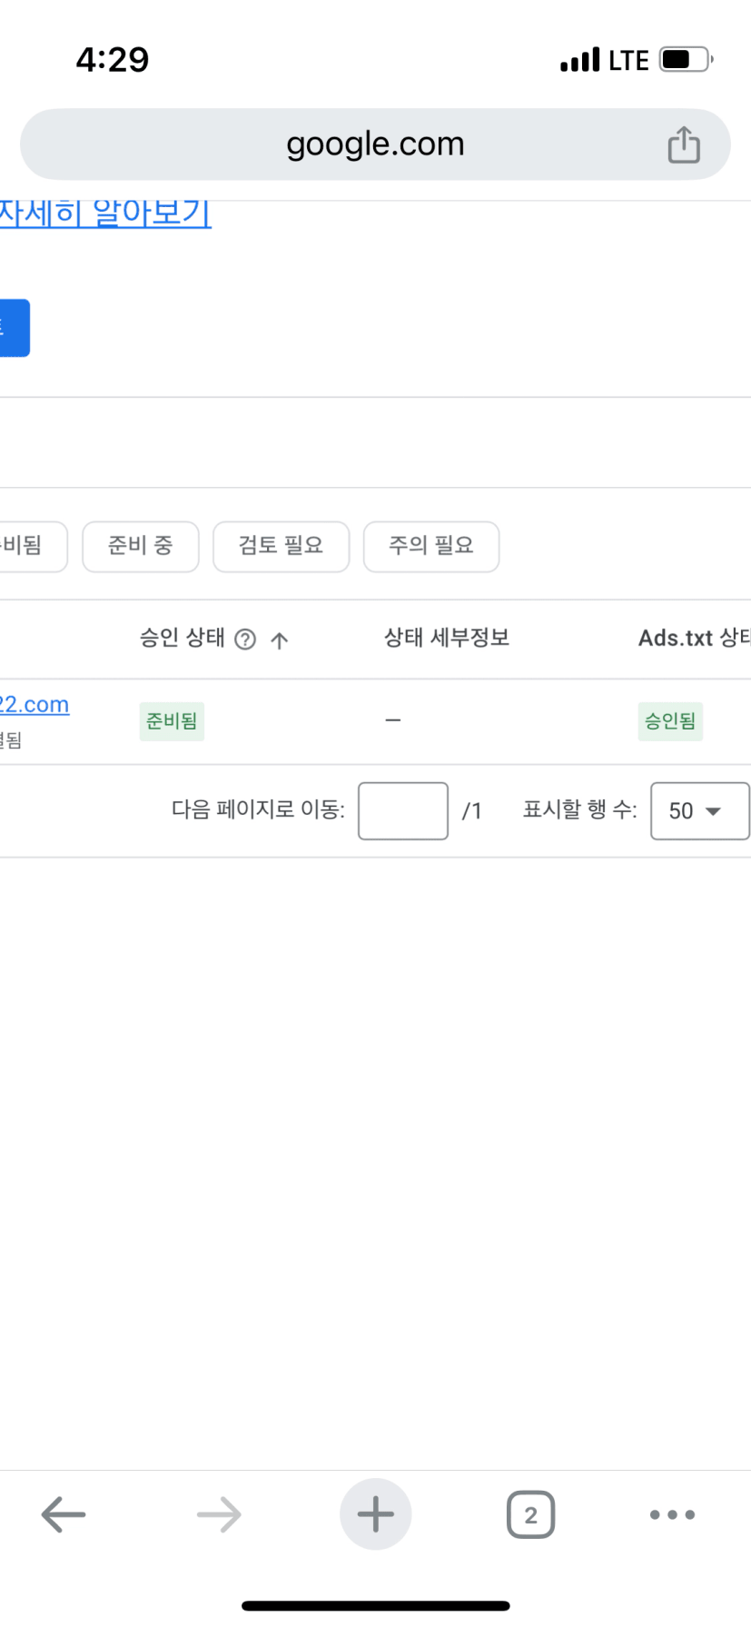The width and height of the screenshot is (751, 1627).
Task: Open the 자세히 알아보기 link
Action: point(105,213)
